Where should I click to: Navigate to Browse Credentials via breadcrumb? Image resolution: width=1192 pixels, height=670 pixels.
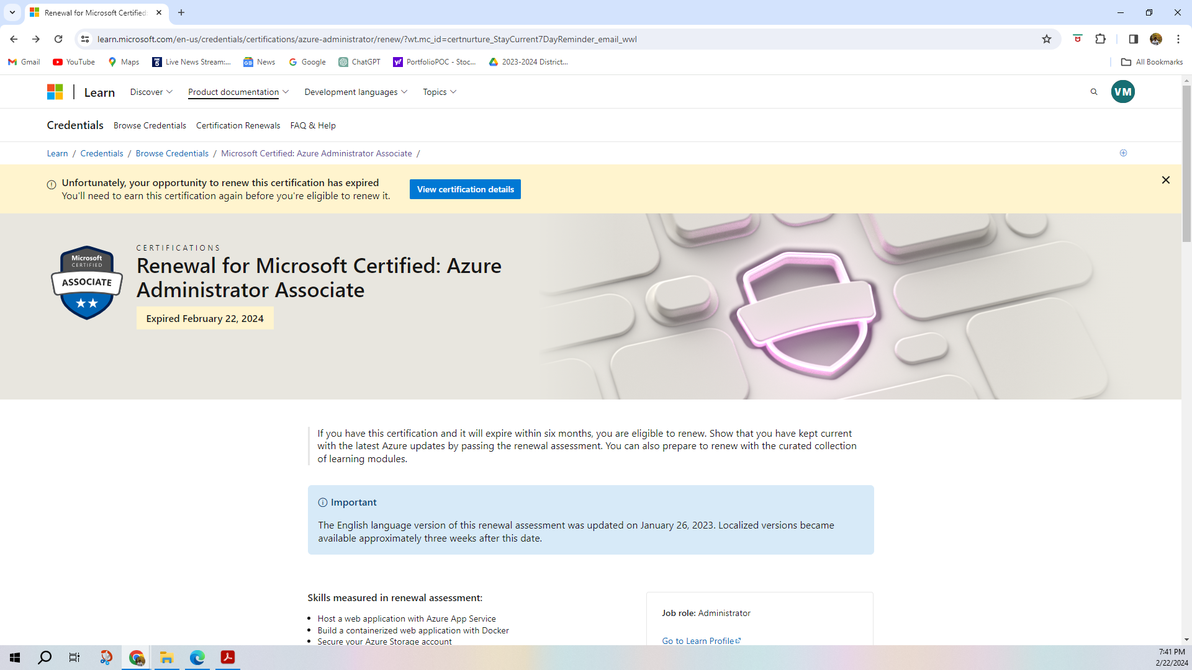(x=172, y=153)
